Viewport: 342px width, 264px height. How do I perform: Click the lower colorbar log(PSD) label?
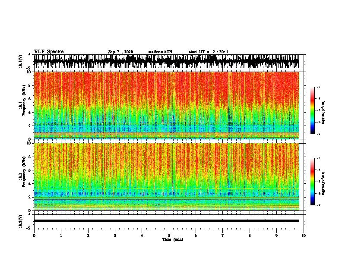tap(323, 183)
